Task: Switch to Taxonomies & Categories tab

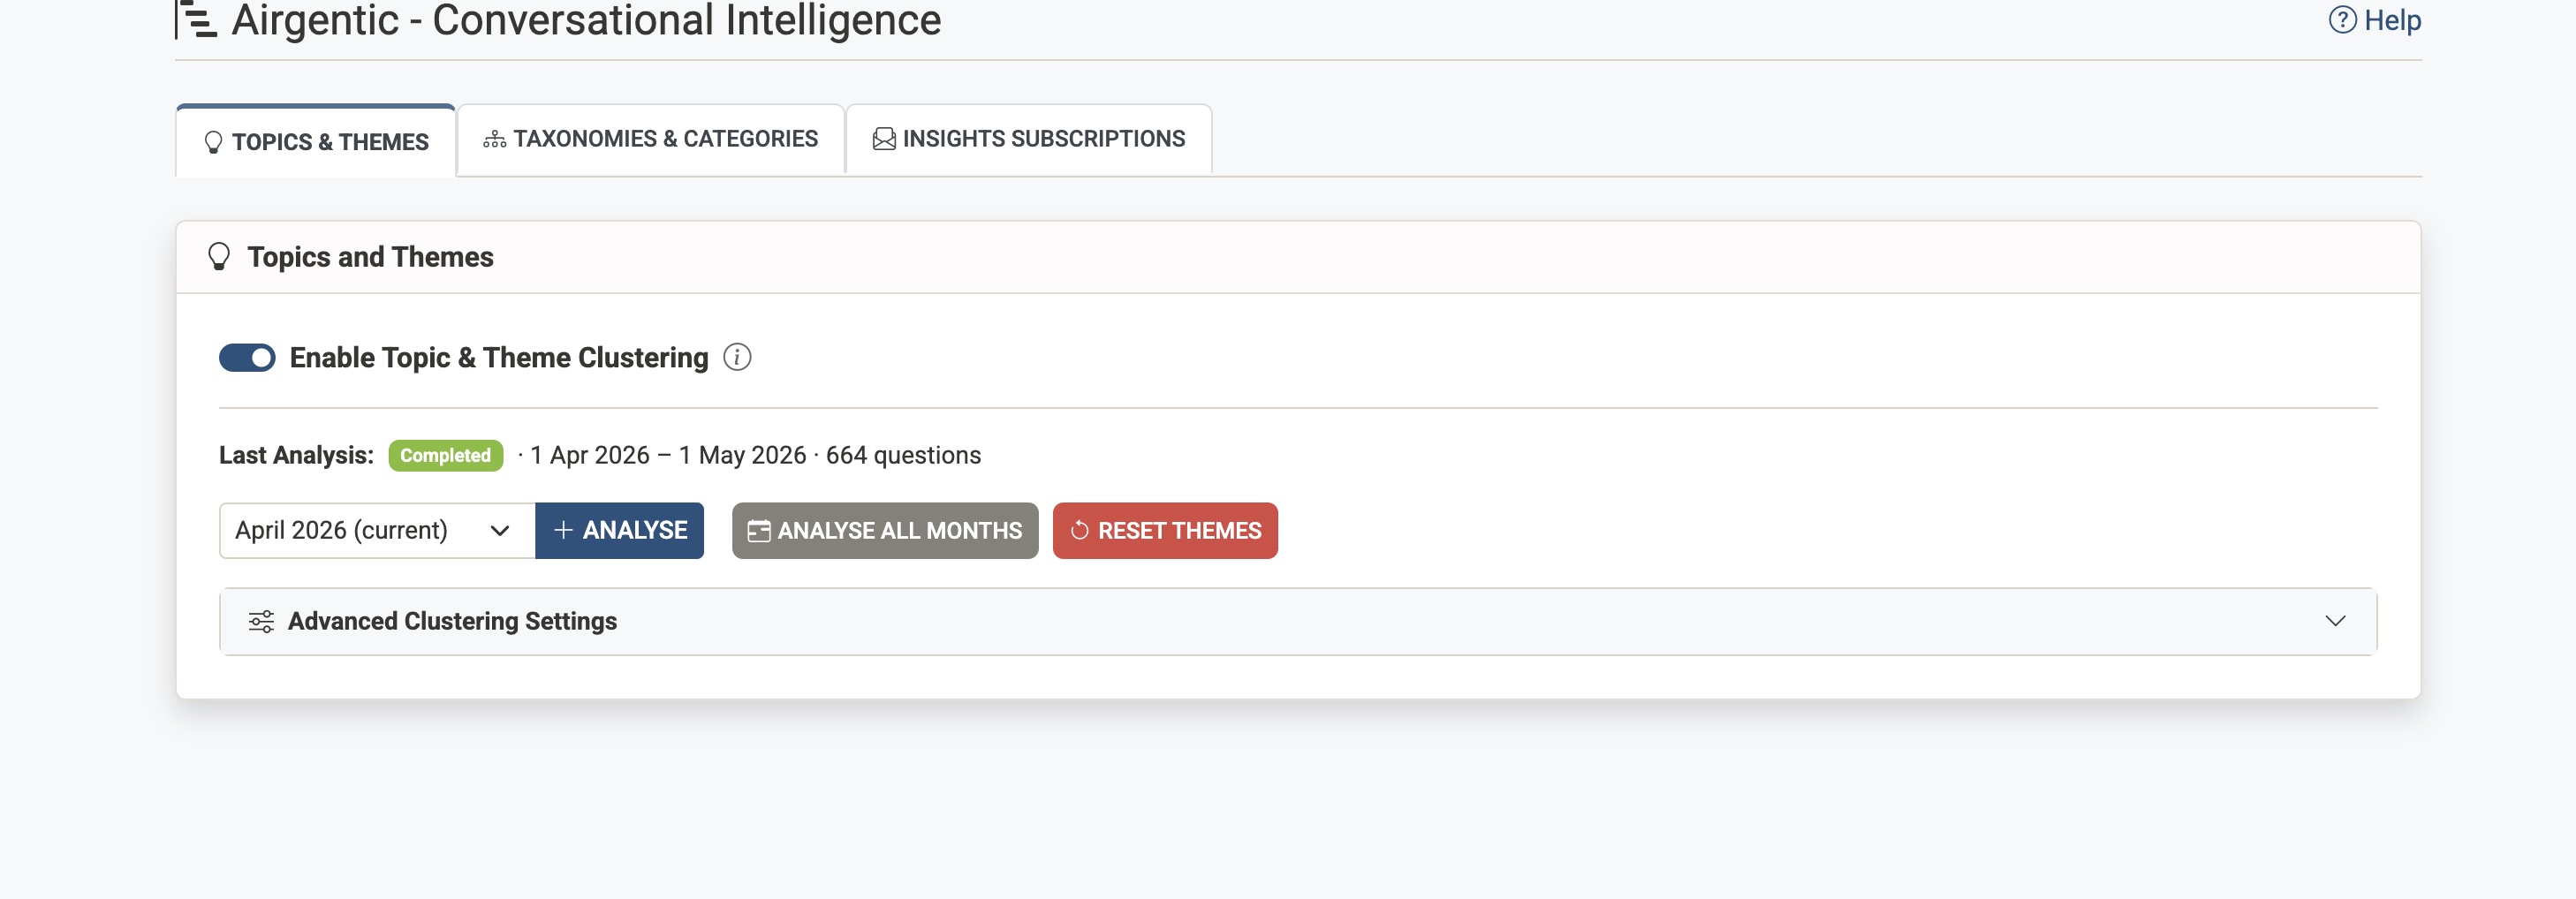Action: (x=651, y=139)
